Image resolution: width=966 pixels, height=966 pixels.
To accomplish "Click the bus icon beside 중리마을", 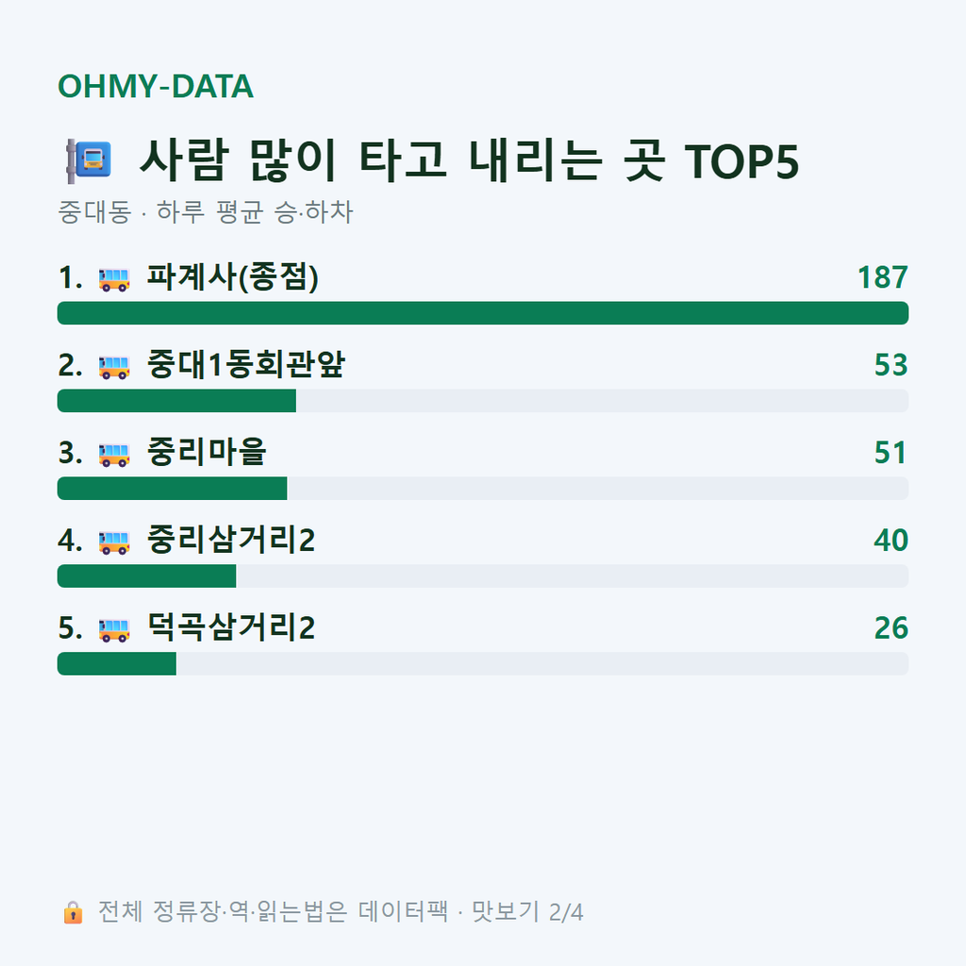I will (x=114, y=454).
